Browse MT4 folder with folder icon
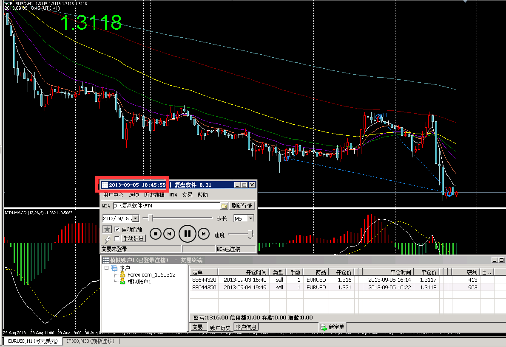The height and width of the screenshot is (347, 506). (x=224, y=206)
